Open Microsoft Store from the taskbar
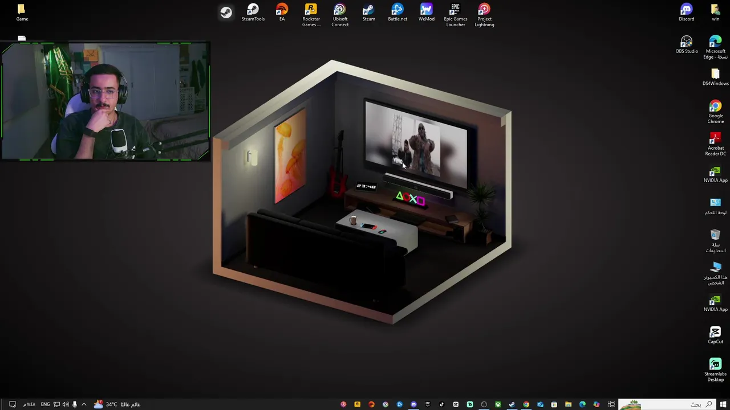Viewport: 730px width, 410px height. click(554, 404)
